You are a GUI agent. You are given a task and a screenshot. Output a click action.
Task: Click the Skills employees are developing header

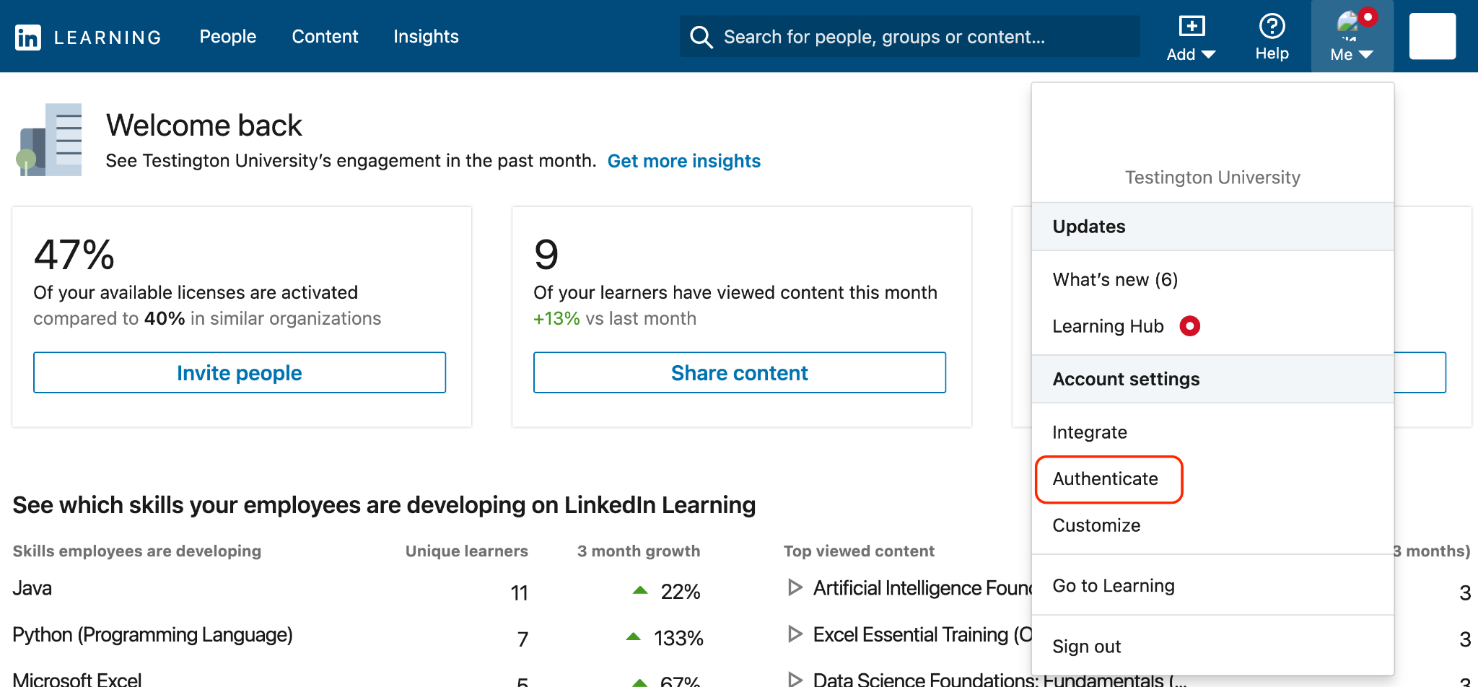pyautogui.click(x=137, y=551)
